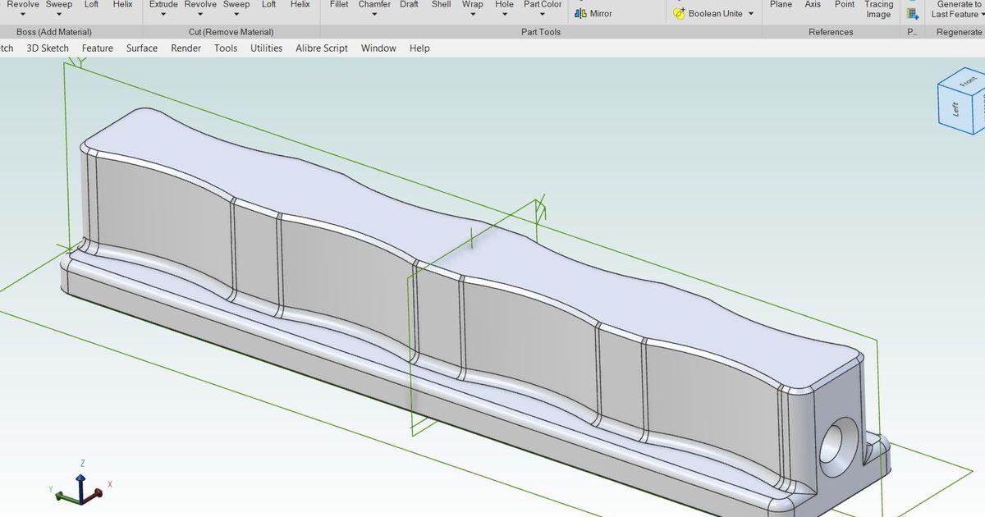Select the Fillet tool
The width and height of the screenshot is (985, 517).
pyautogui.click(x=339, y=5)
